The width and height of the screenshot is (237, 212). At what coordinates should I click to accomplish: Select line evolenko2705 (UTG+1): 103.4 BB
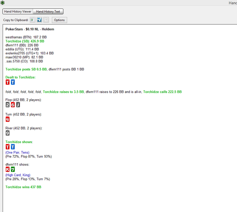pos(29,53)
